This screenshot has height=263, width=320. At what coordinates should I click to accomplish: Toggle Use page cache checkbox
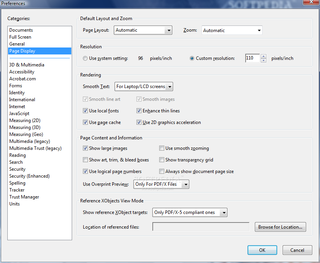coord(85,122)
